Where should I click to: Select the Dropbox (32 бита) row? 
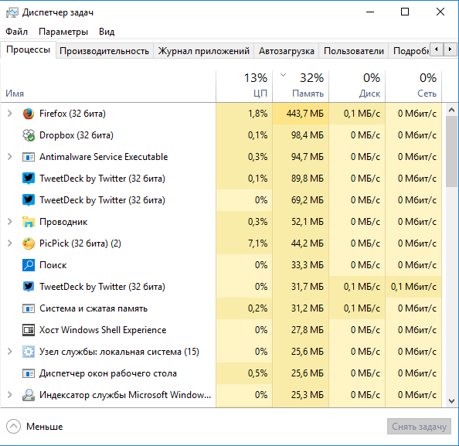(221, 135)
